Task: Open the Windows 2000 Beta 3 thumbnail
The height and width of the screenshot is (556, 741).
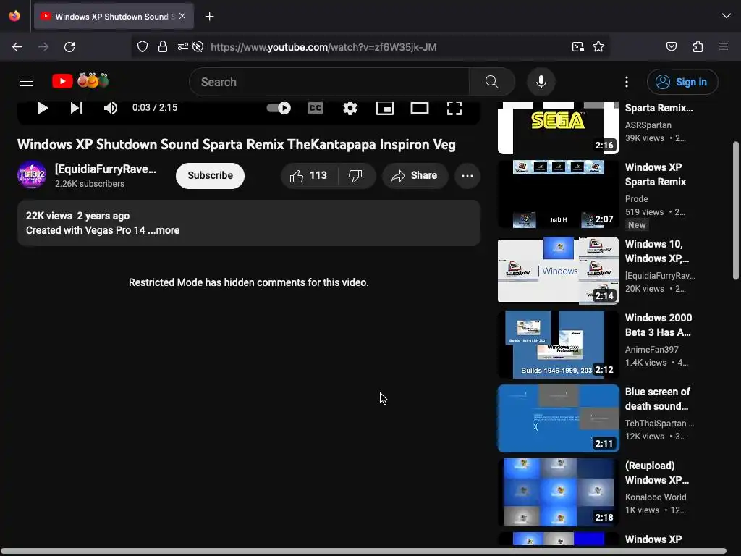Action: point(558,345)
